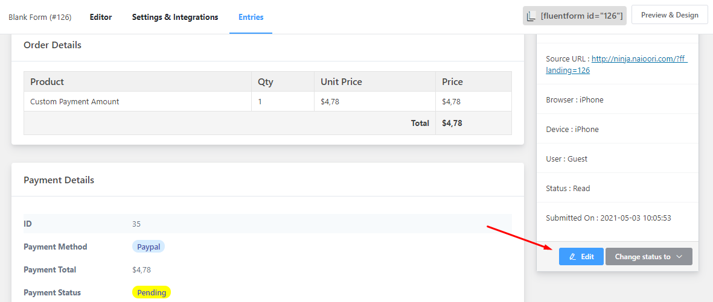Image resolution: width=713 pixels, height=302 pixels.
Task: Click the Blank Form (#126) title
Action: 40,17
